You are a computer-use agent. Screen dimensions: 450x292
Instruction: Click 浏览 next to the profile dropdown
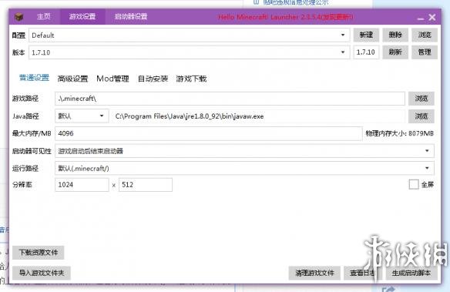point(425,35)
